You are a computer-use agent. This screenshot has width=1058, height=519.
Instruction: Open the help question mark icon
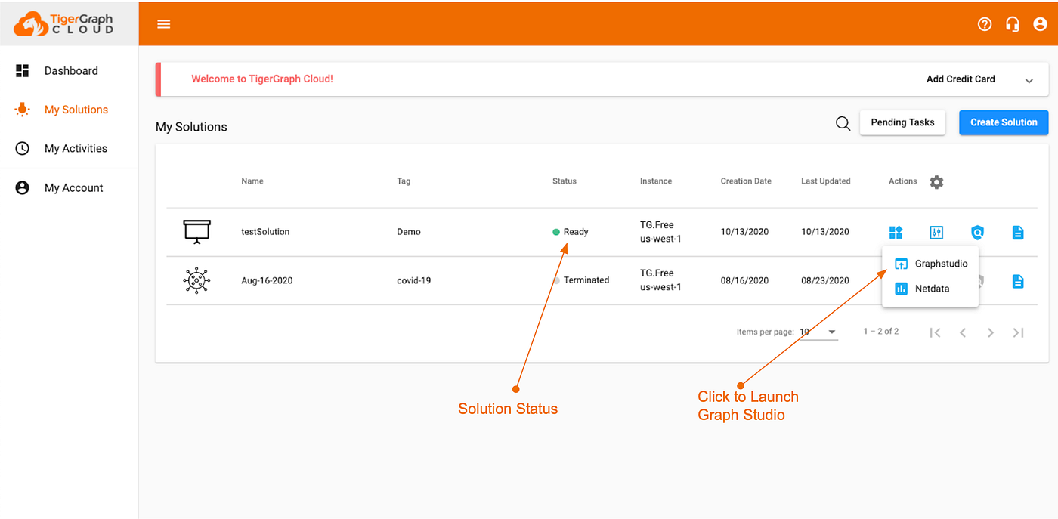(985, 24)
